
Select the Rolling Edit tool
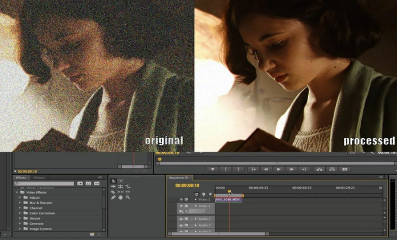point(121,187)
